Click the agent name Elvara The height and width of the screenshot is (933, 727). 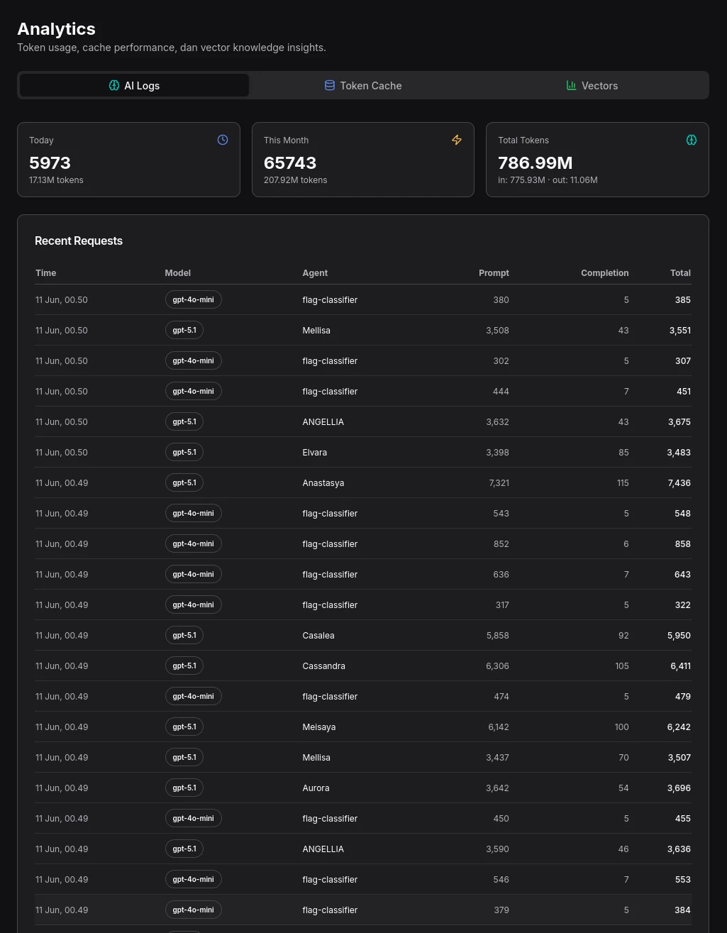click(314, 453)
